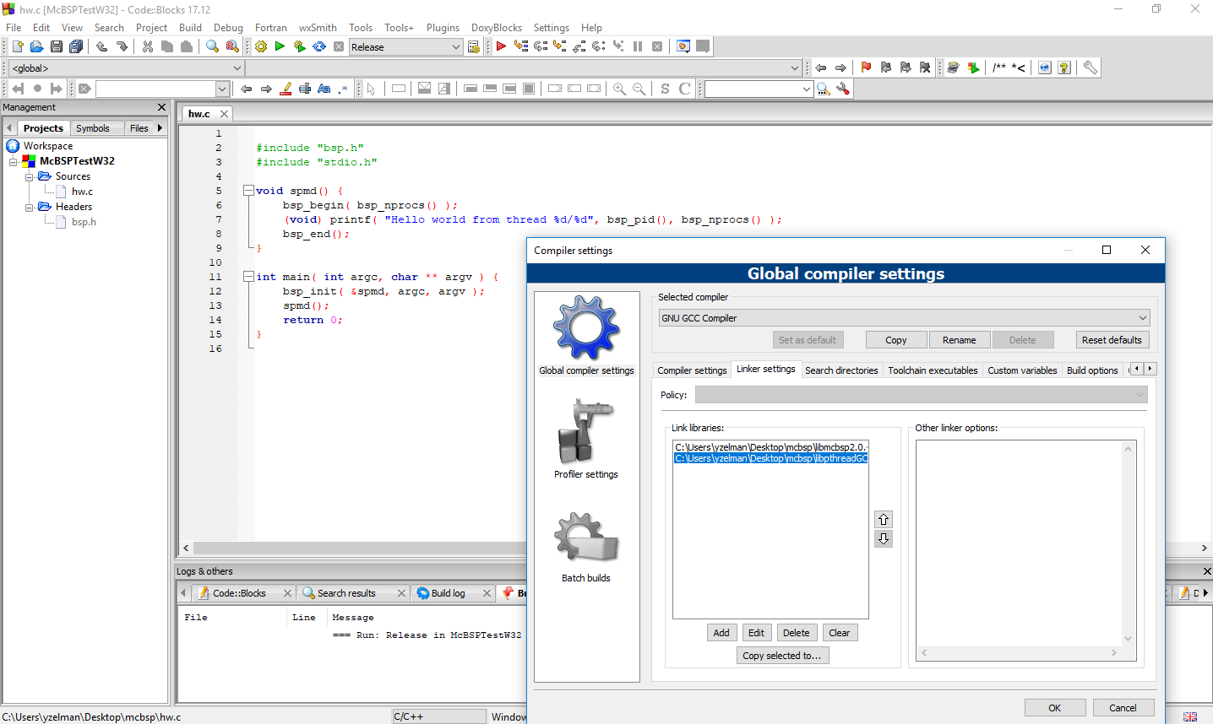Select the libmcbsp2.0 library entry
The image size is (1213, 724).
[x=770, y=447]
